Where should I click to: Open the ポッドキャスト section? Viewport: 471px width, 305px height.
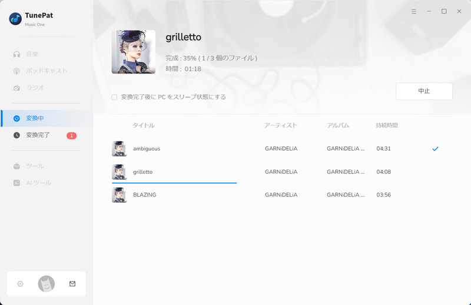click(x=47, y=71)
